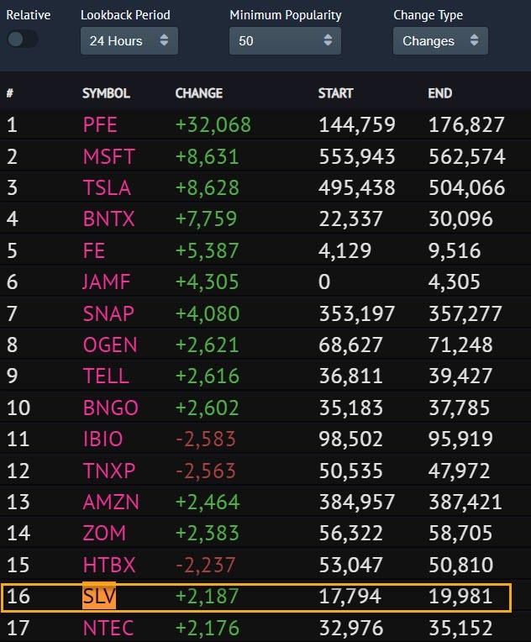Viewport: 531px width, 642px height.
Task: Open the Minimum Popularity dropdown
Action: point(284,40)
